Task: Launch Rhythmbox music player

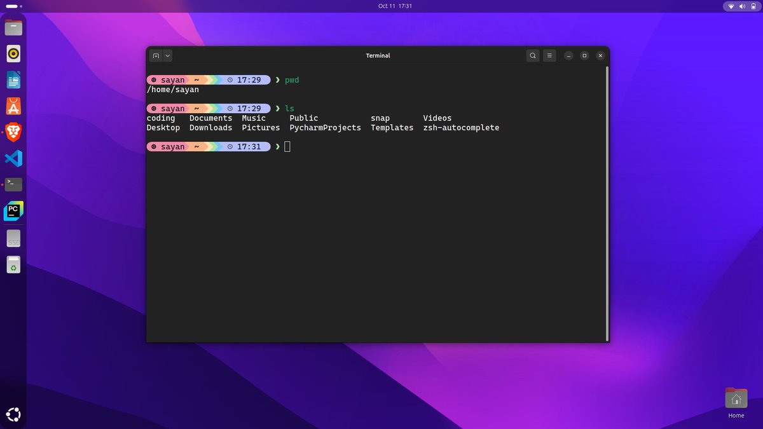Action: (13, 54)
